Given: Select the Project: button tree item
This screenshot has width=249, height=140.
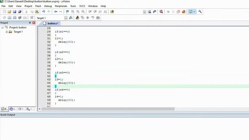Looking at the screenshot, I should [18, 28].
